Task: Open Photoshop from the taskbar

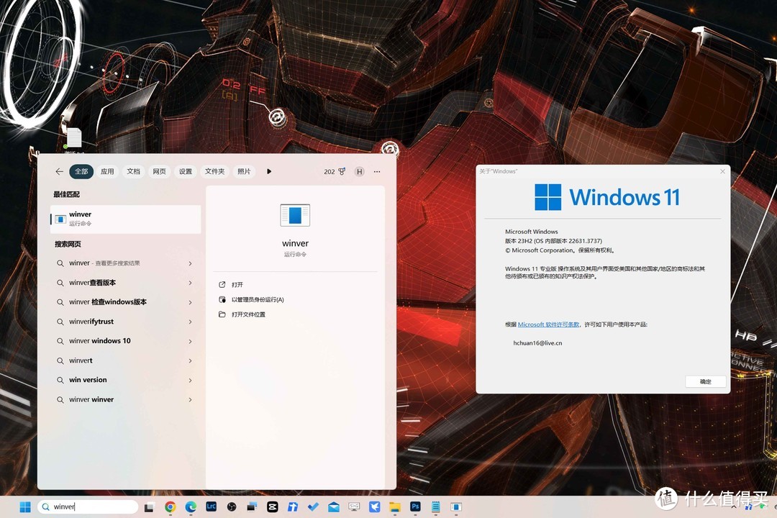Action: point(415,508)
